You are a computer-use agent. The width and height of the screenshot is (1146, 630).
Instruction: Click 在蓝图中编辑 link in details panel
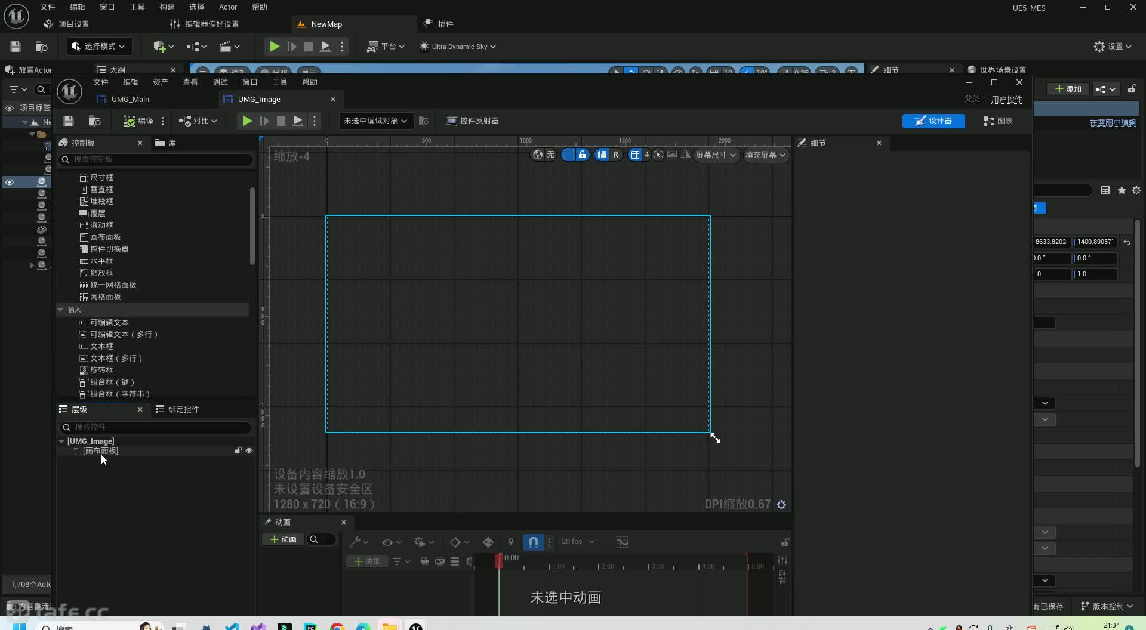click(x=1113, y=123)
